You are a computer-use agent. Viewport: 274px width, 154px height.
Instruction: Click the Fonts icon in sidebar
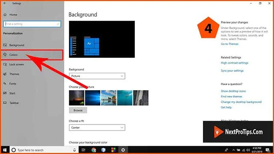click(x=5, y=84)
